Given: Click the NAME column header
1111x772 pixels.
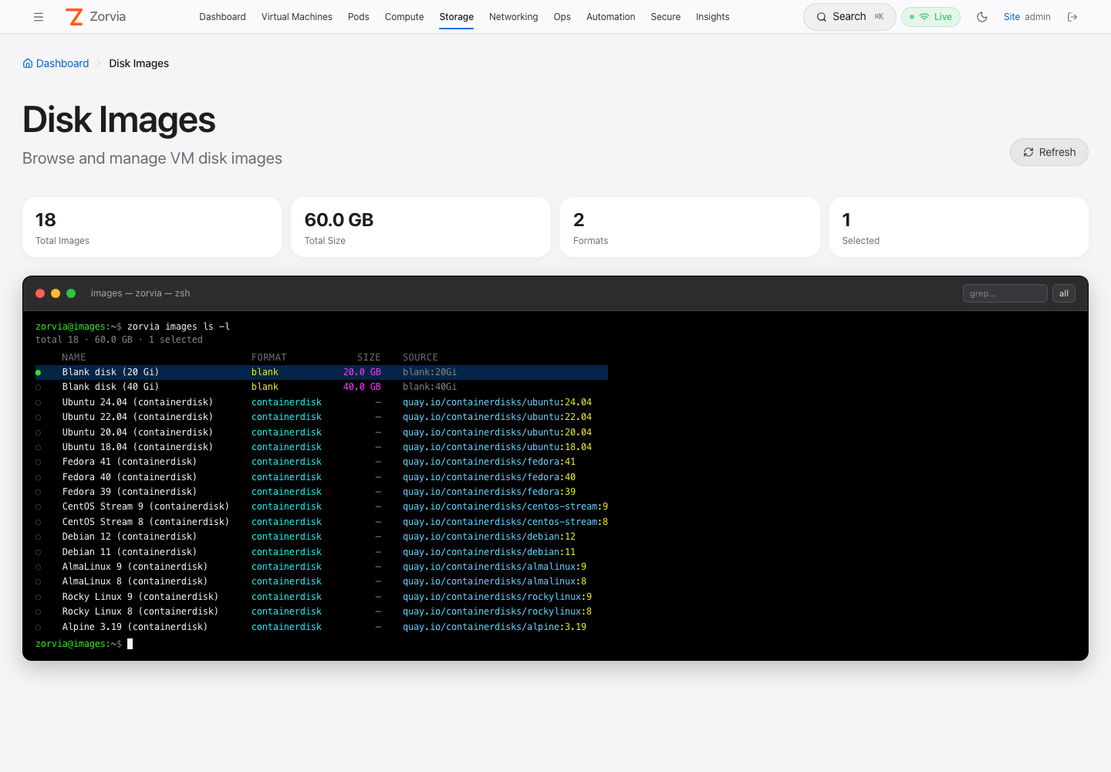Looking at the screenshot, I should [74, 357].
